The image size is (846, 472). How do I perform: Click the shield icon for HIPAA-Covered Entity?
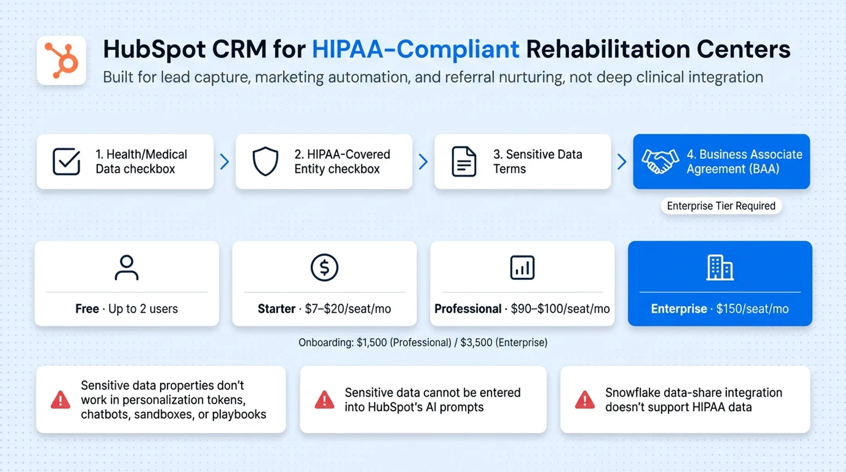click(265, 161)
